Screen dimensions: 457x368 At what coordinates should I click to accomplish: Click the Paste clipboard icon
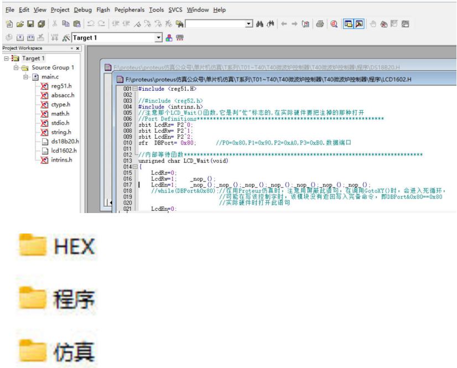(76, 24)
